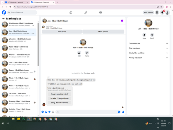Screen dimensions: 173x130
Task: Attach a photo file in composer
Action: tap(46, 112)
